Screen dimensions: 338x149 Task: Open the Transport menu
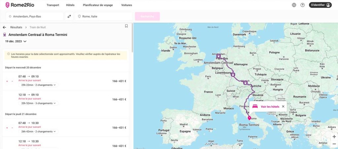pos(53,5)
